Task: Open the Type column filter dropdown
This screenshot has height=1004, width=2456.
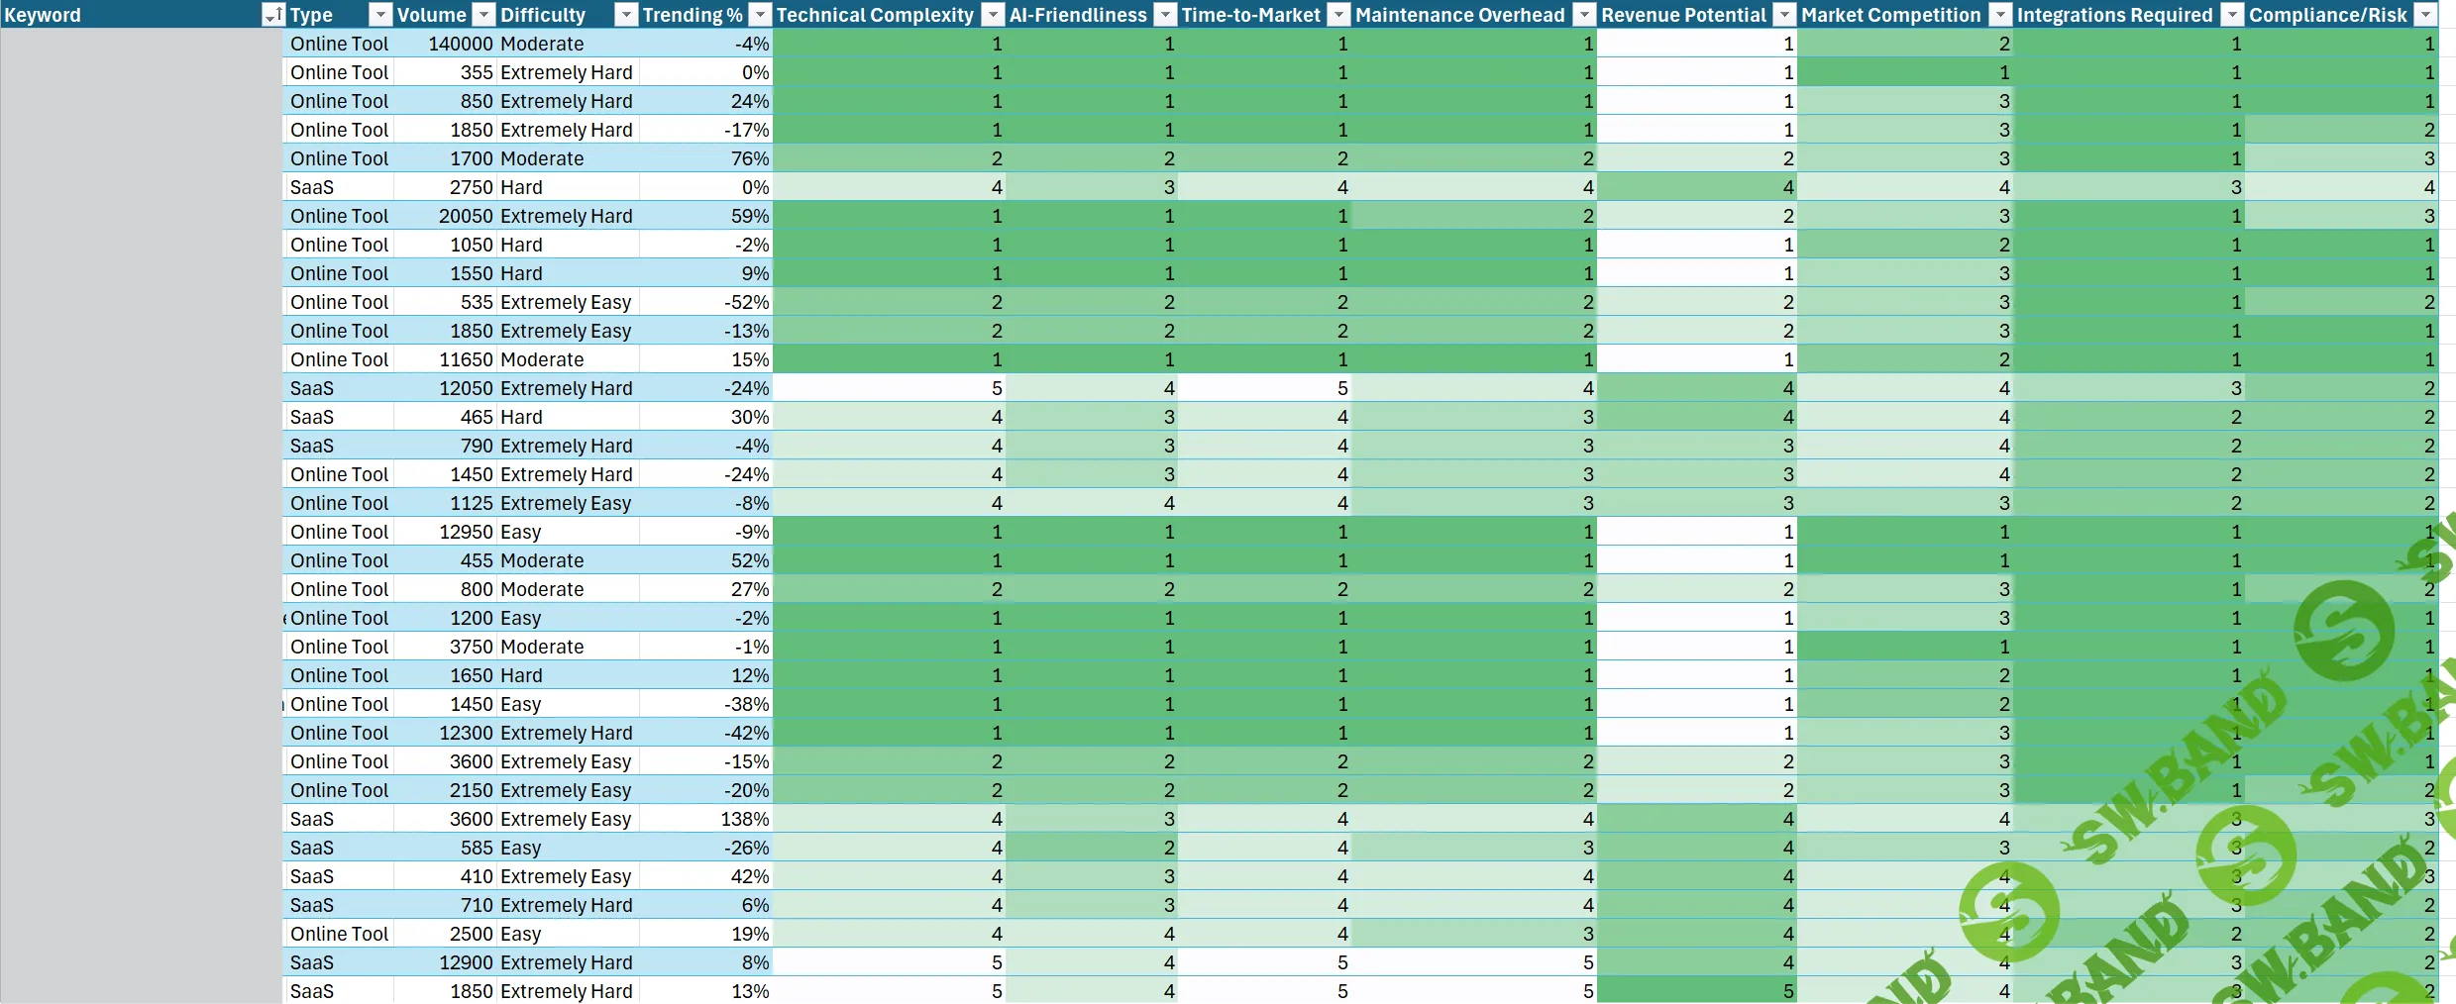Action: coord(379,15)
